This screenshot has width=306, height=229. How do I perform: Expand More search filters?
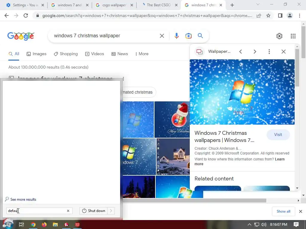tap(142, 54)
